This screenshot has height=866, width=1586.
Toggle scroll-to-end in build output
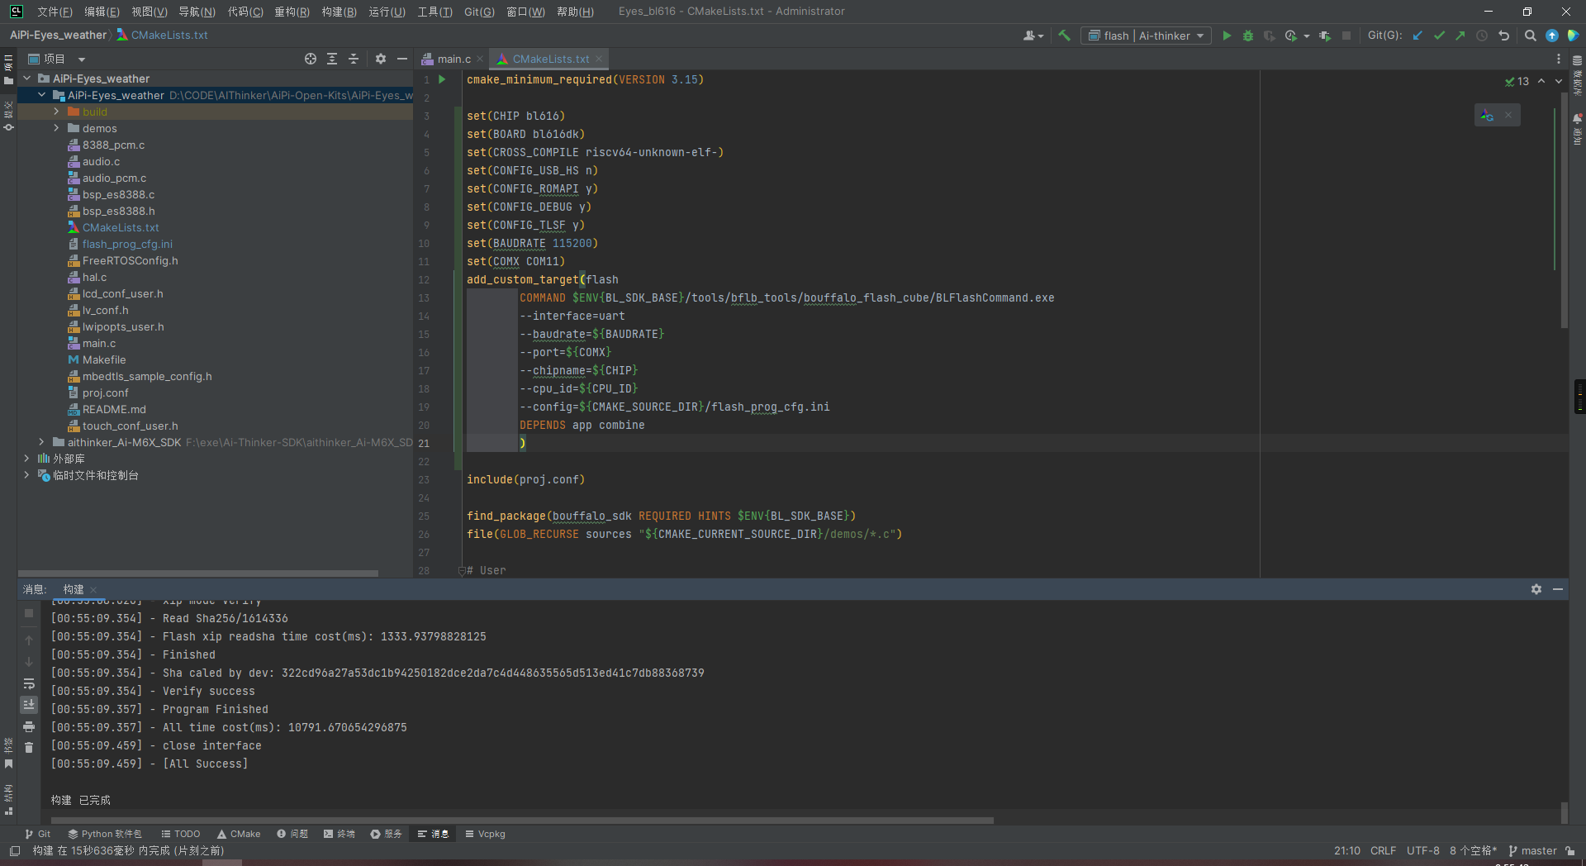click(29, 704)
